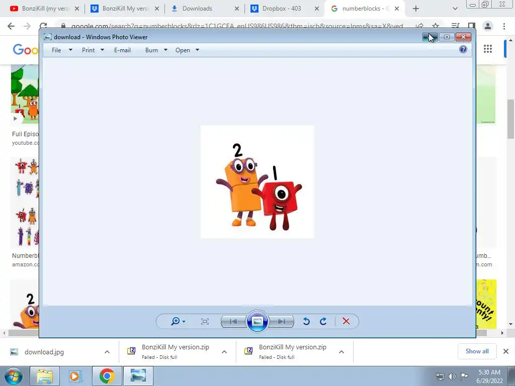Close the downloads bar
Viewport: 515px width, 386px height.
(x=506, y=351)
